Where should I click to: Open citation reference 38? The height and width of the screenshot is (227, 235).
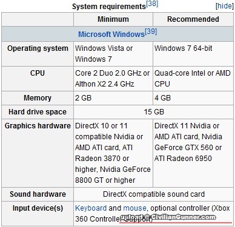click(152, 4)
